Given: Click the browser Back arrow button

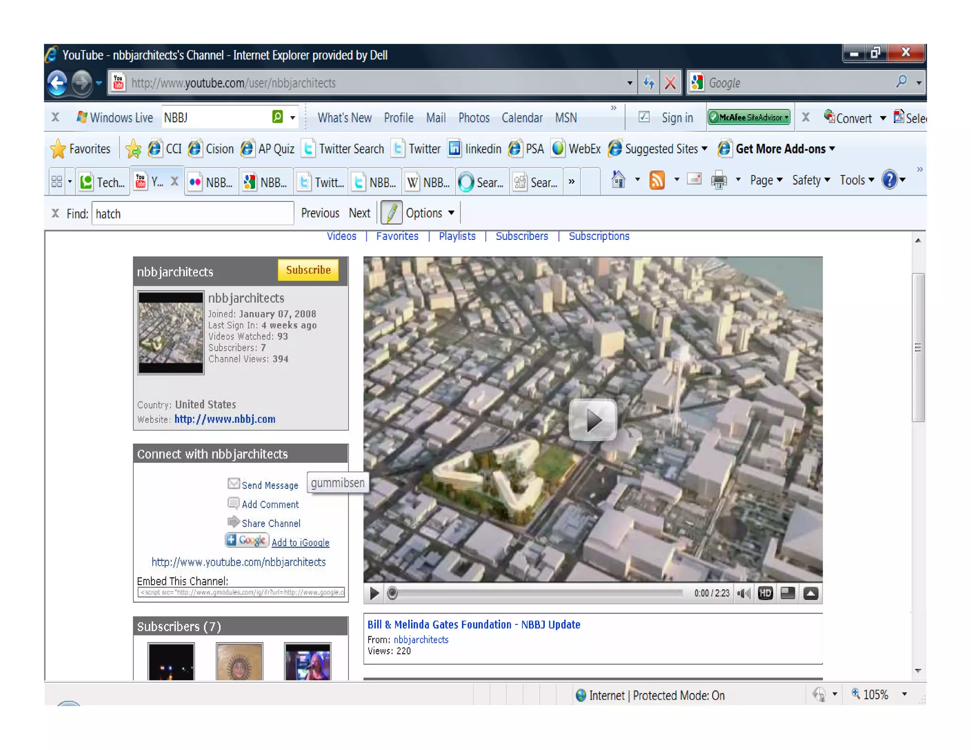Looking at the screenshot, I should coord(57,83).
